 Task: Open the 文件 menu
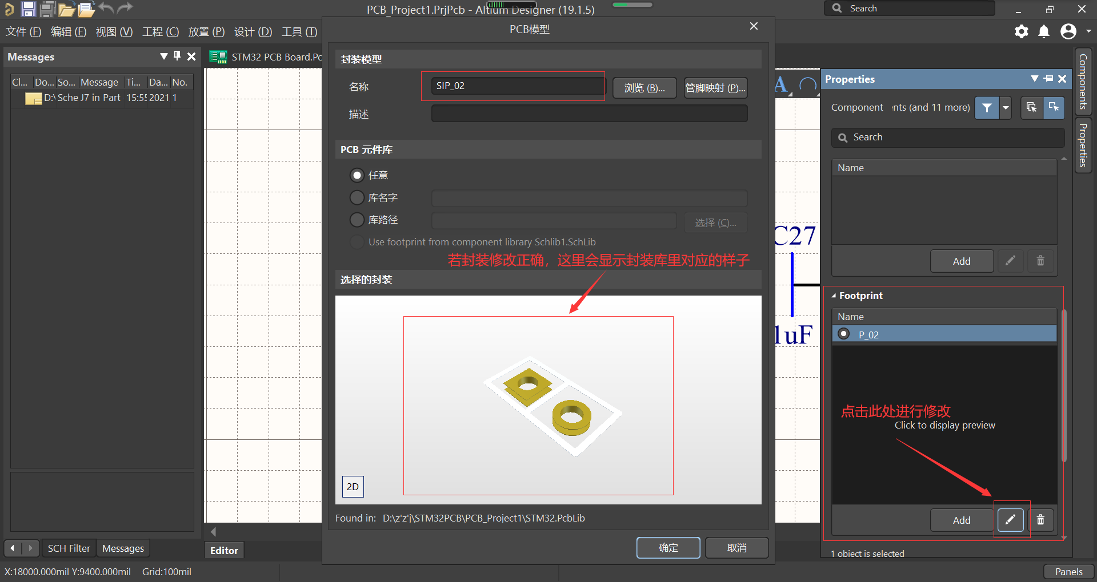23,32
